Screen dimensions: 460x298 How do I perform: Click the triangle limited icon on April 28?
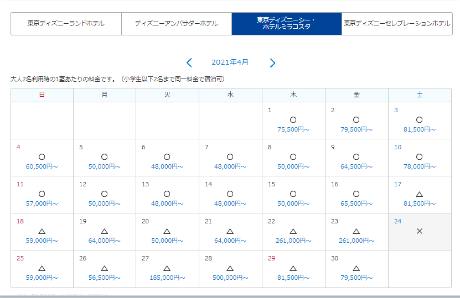230,268
